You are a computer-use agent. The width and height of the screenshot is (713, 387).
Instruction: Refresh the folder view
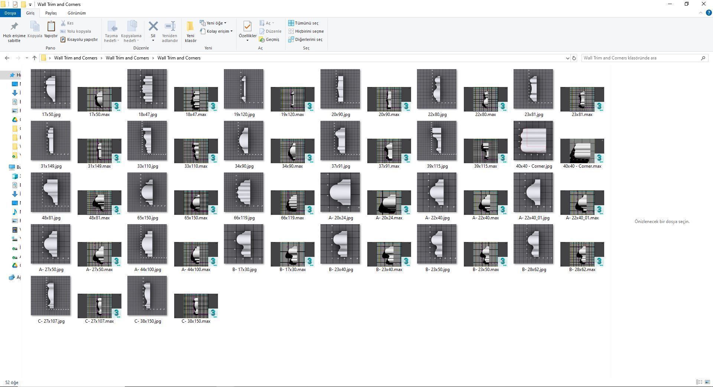click(574, 58)
